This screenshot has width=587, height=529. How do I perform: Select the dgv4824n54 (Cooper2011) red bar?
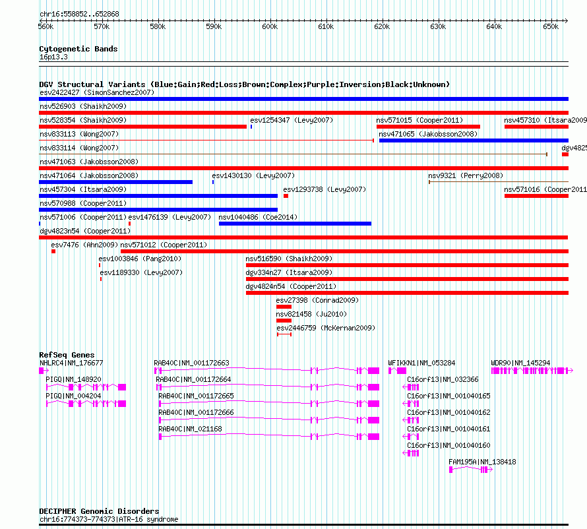(x=407, y=293)
